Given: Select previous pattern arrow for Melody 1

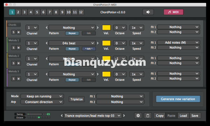Looking at the screenshot, I should pos(47,43).
